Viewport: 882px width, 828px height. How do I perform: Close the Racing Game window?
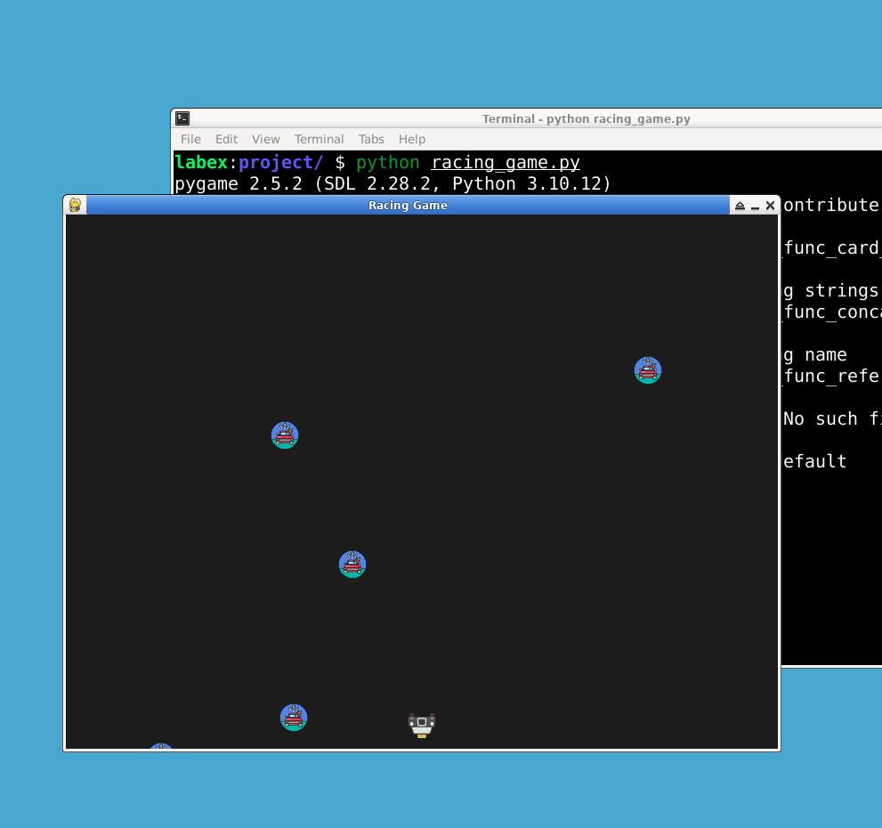click(x=770, y=206)
